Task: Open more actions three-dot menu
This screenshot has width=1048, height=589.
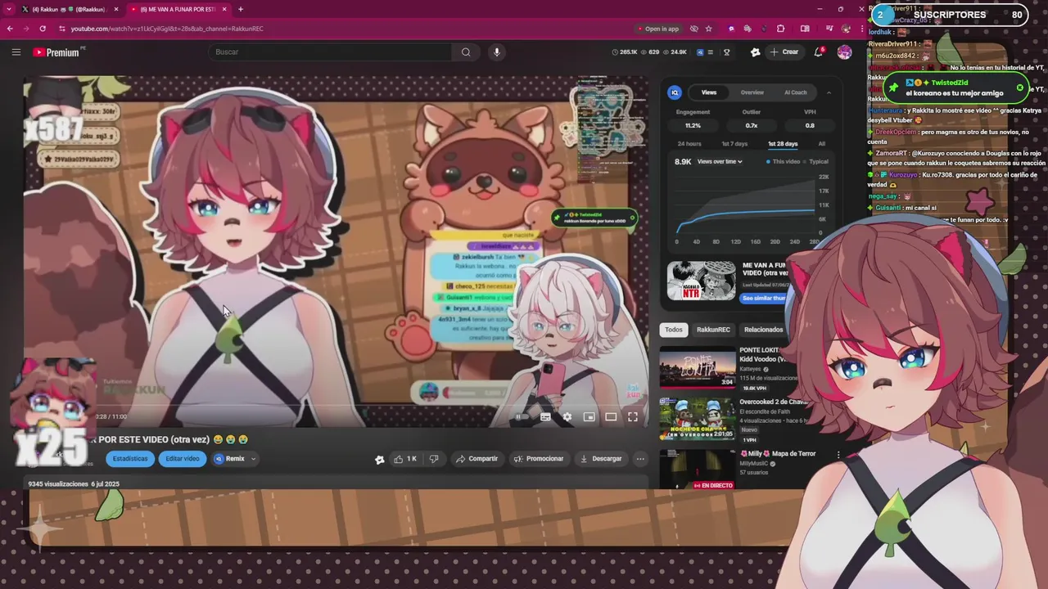Action: 640,459
